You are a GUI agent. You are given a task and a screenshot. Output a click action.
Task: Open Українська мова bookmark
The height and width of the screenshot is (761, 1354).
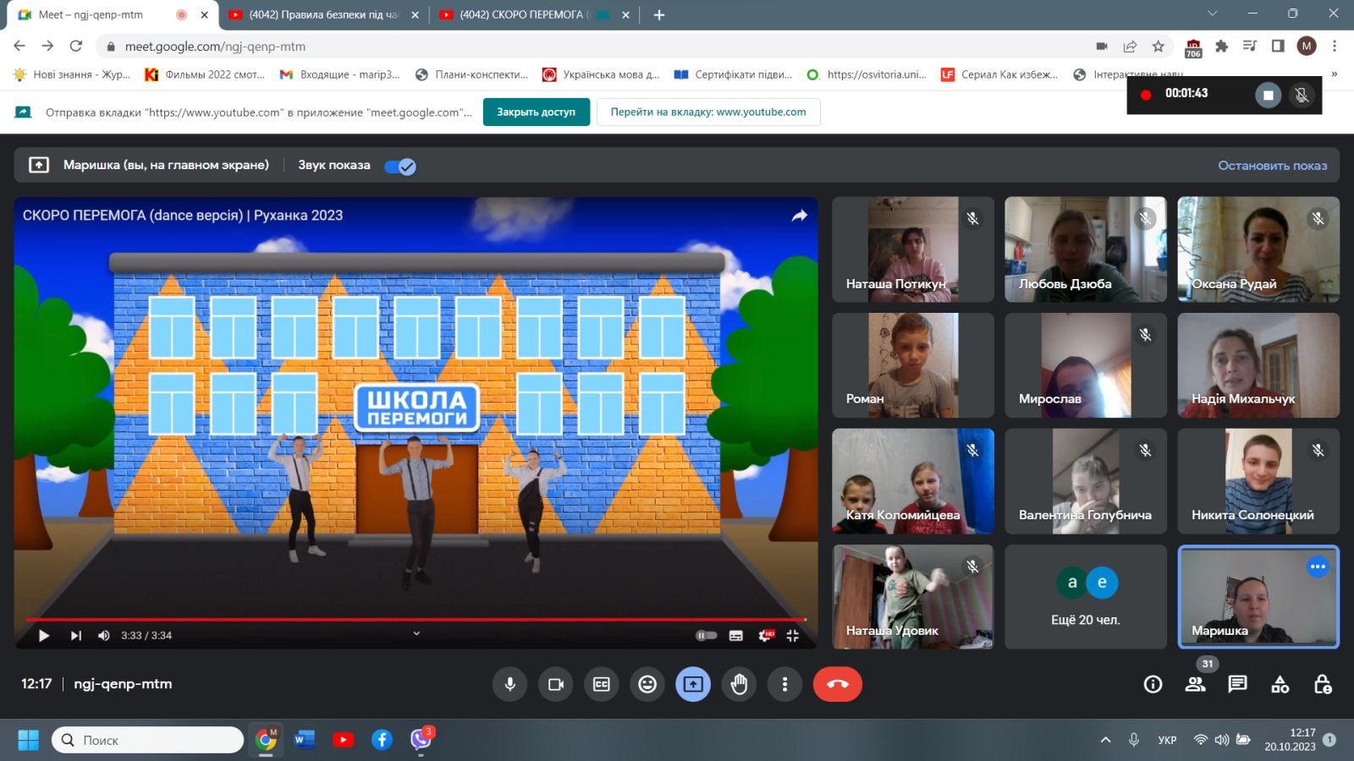click(x=601, y=74)
